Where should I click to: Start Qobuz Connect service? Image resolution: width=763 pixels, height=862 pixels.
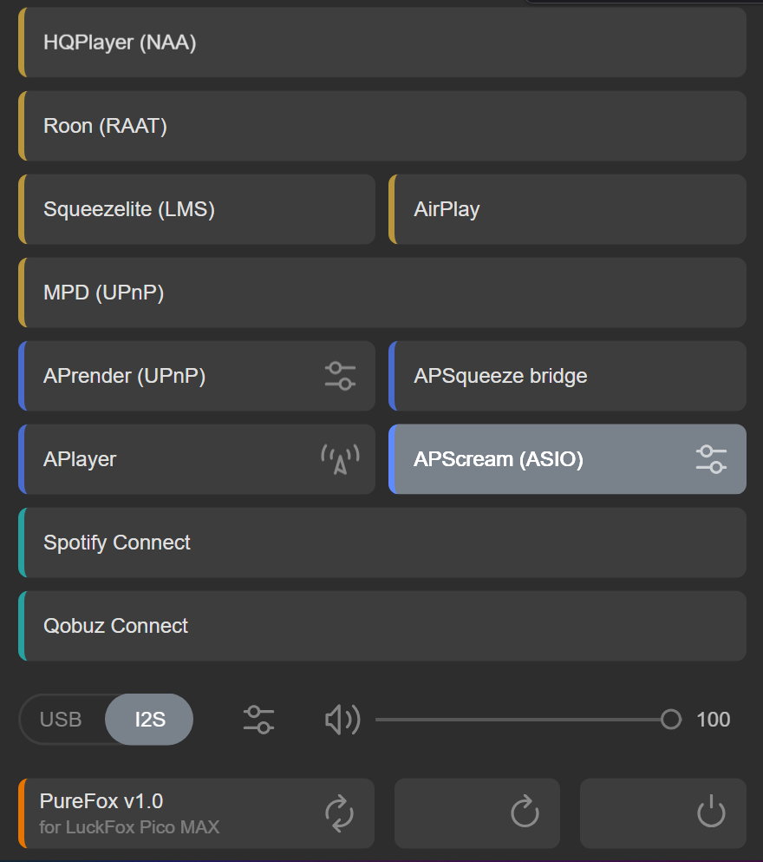click(381, 626)
